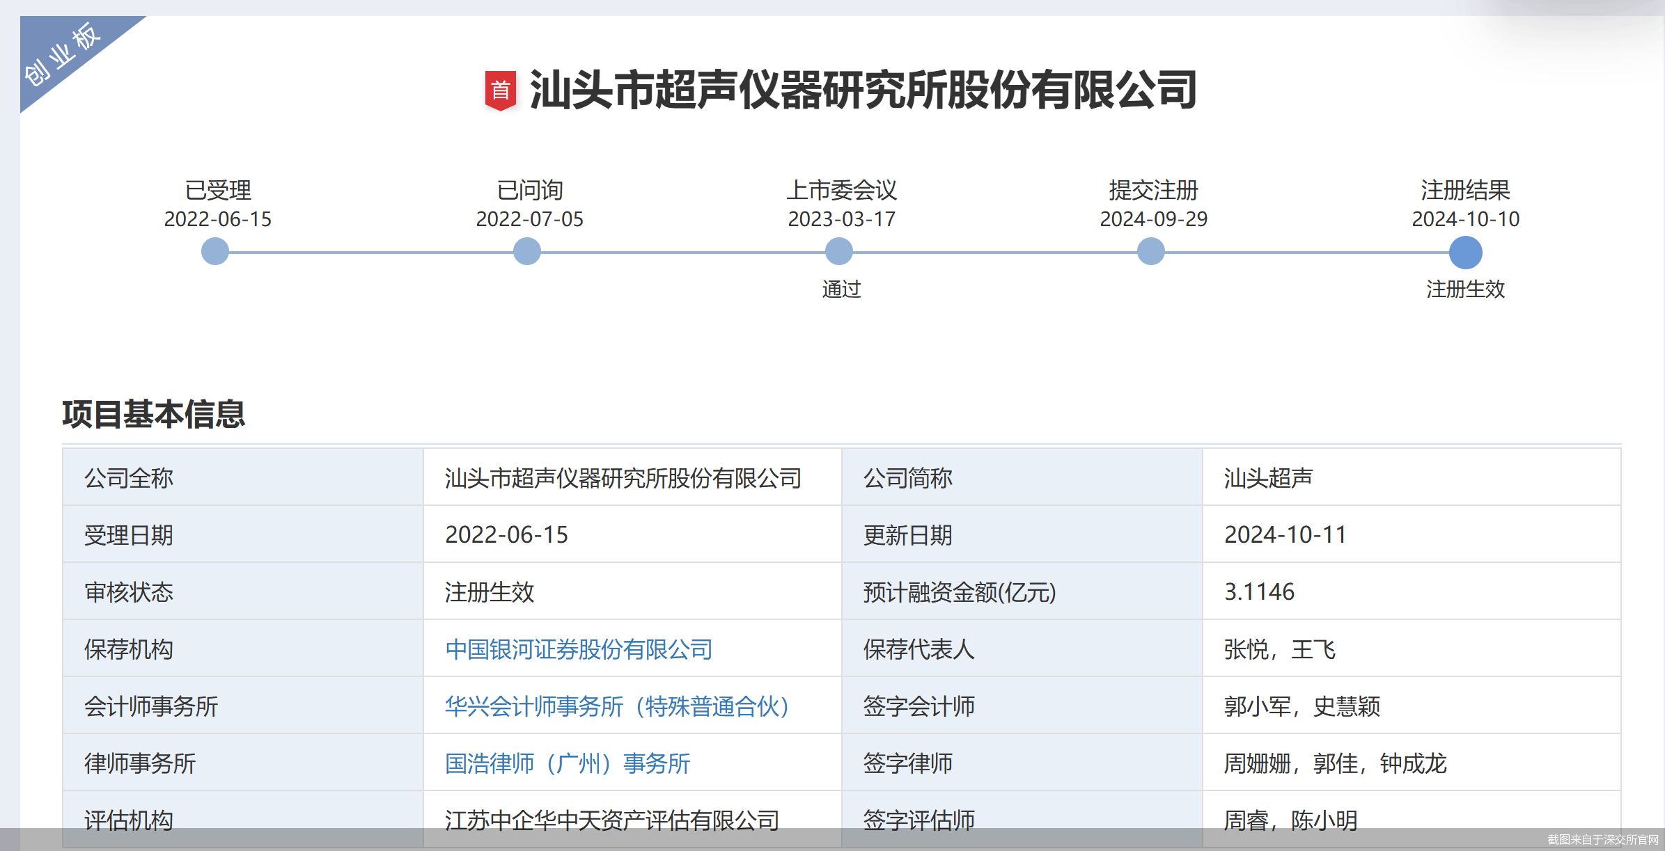Click the 2024-09-29 date under 提交注册
The height and width of the screenshot is (851, 1665).
[1153, 219]
